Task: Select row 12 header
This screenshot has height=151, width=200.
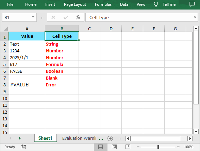Action: [5, 112]
